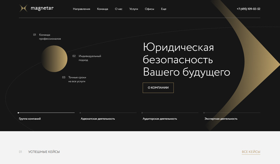Click the golden sphere graphic
This screenshot has width=280, height=164.
coord(54,59)
